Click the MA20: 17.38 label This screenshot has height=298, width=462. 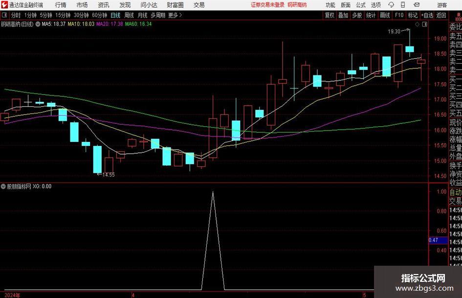tap(110, 24)
